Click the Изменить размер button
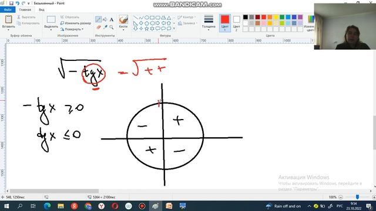The image size is (376, 211). pos(76,23)
